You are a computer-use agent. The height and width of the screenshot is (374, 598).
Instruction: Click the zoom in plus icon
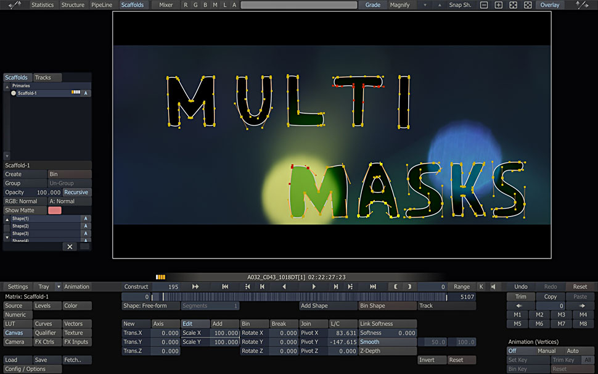pos(499,5)
